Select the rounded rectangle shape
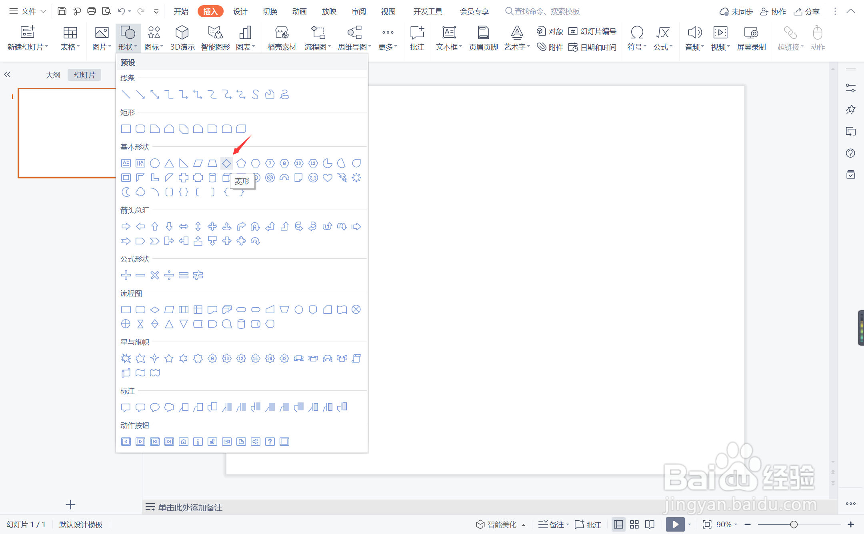This screenshot has width=864, height=534. (x=140, y=129)
